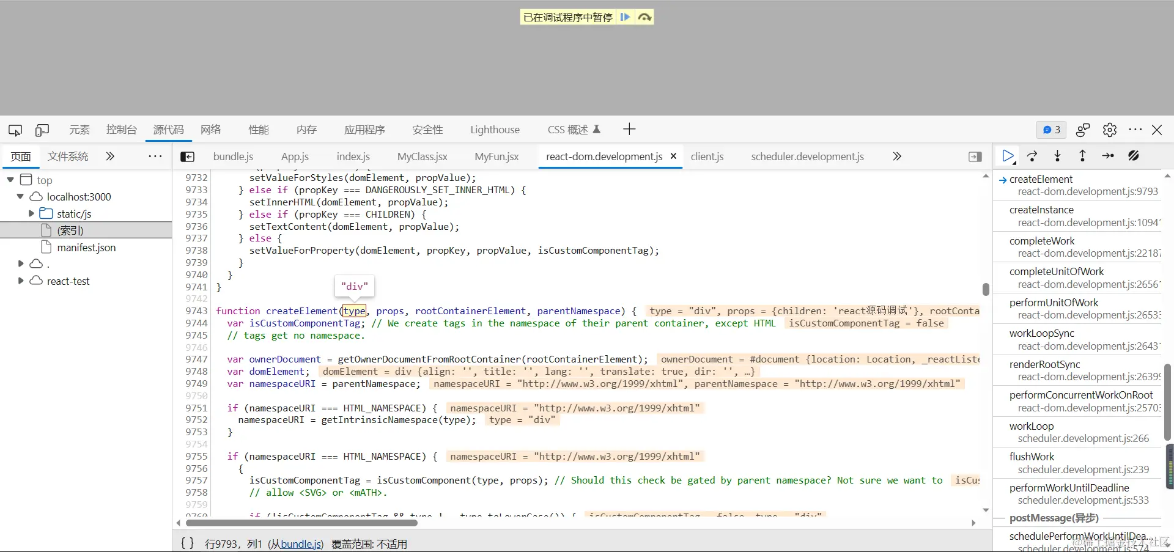1174x552 pixels.
Task: Open the CSS 概述 panel tab
Action: (x=574, y=130)
